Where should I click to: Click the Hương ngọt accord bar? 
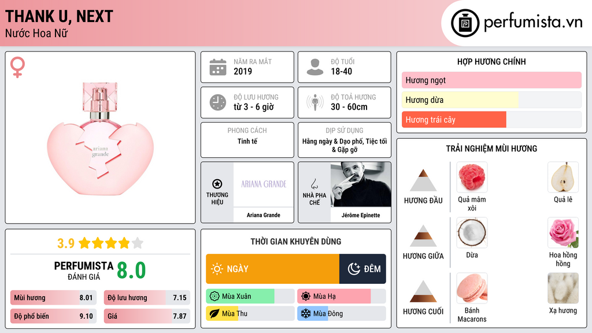tap(491, 80)
